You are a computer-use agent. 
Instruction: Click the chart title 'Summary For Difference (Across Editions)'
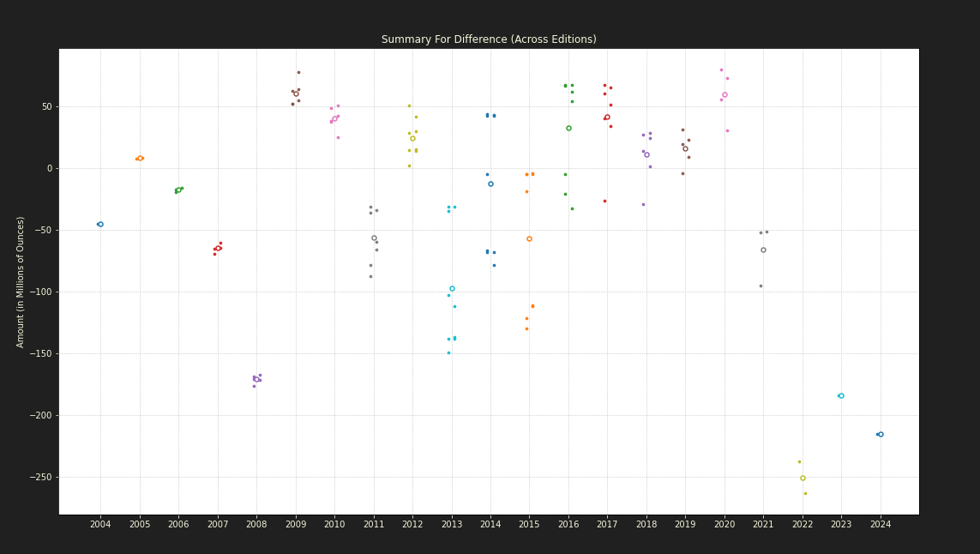coord(489,39)
